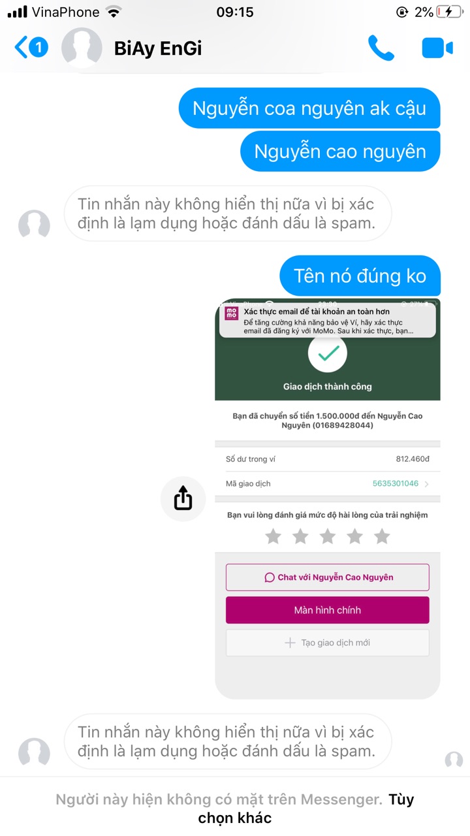Tap the unread badge showing 1
Screen dimensions: 470x836
pos(39,48)
